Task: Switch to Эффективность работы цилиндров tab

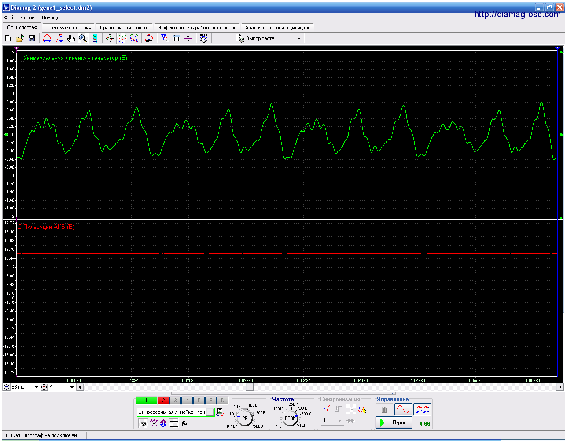Action: (x=197, y=28)
